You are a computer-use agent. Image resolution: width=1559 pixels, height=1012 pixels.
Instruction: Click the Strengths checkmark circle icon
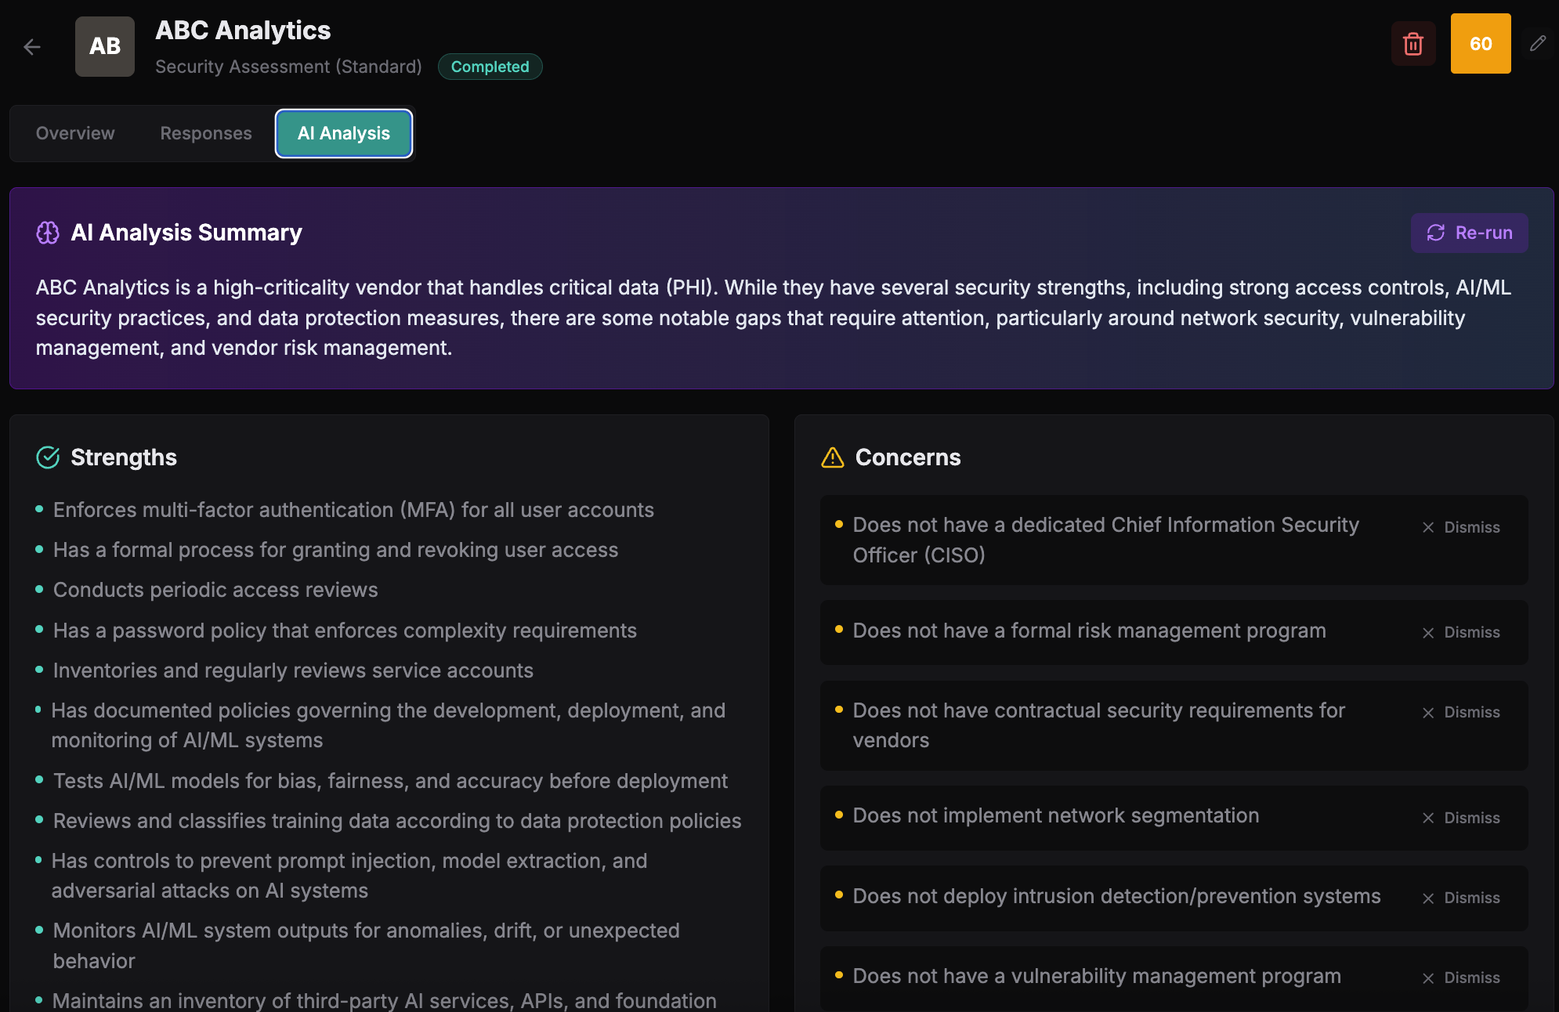pyautogui.click(x=48, y=457)
